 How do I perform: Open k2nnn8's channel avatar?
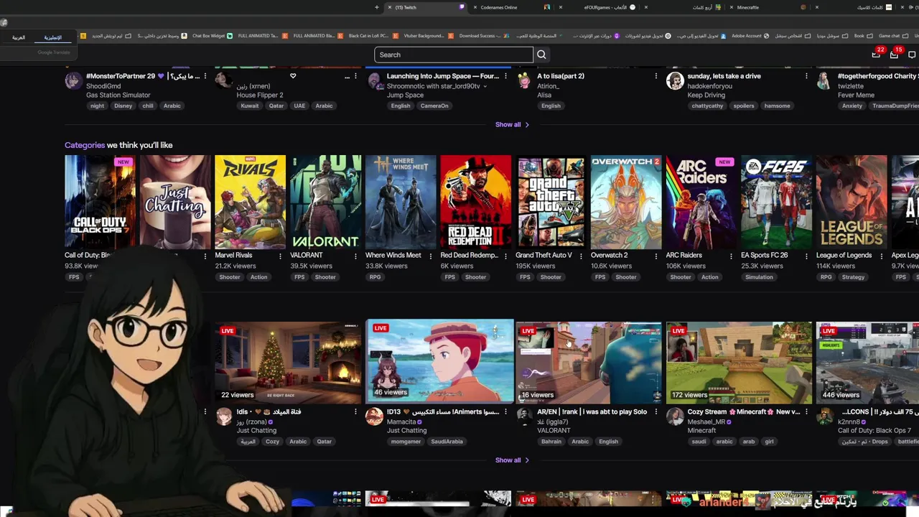825,416
